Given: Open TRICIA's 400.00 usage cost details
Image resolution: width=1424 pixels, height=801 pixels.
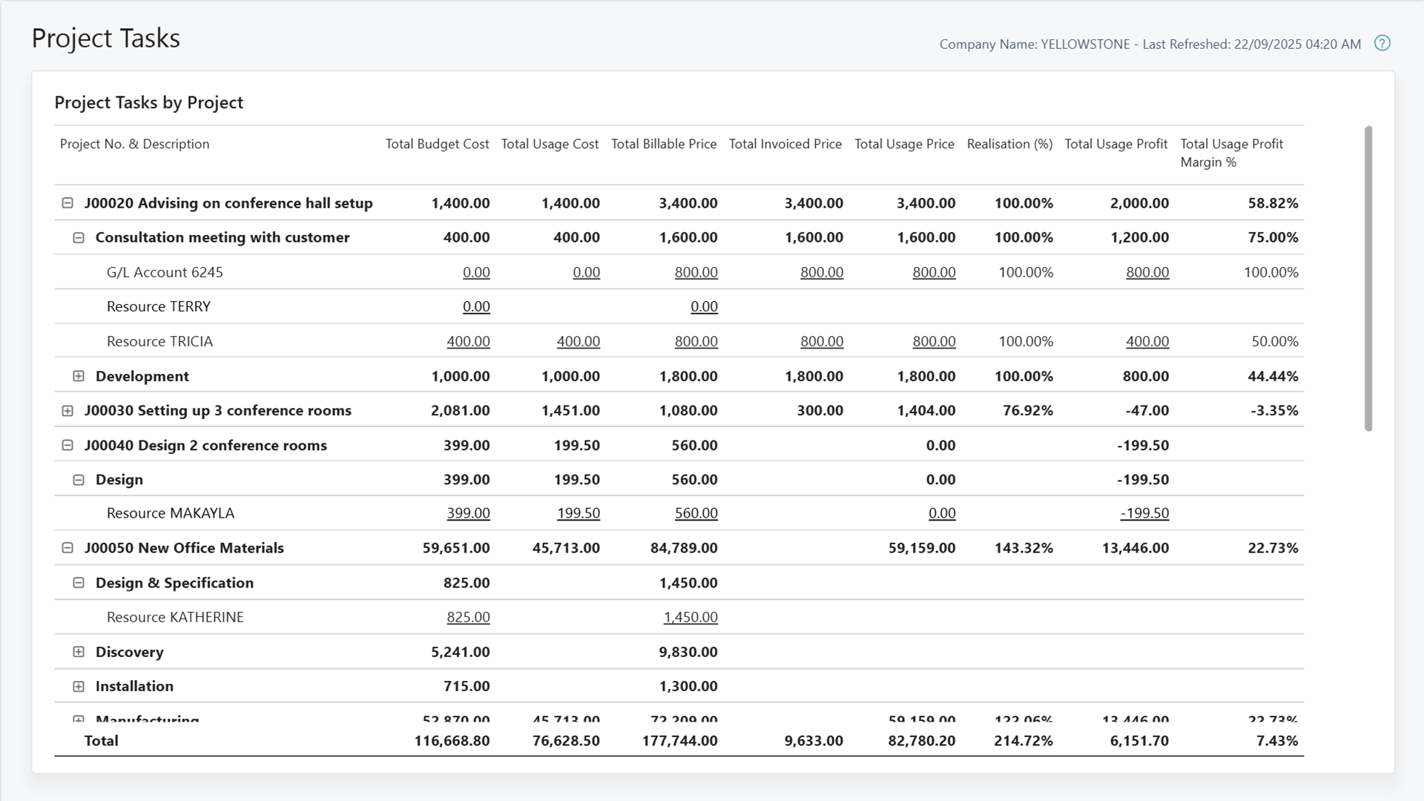Looking at the screenshot, I should tap(579, 341).
